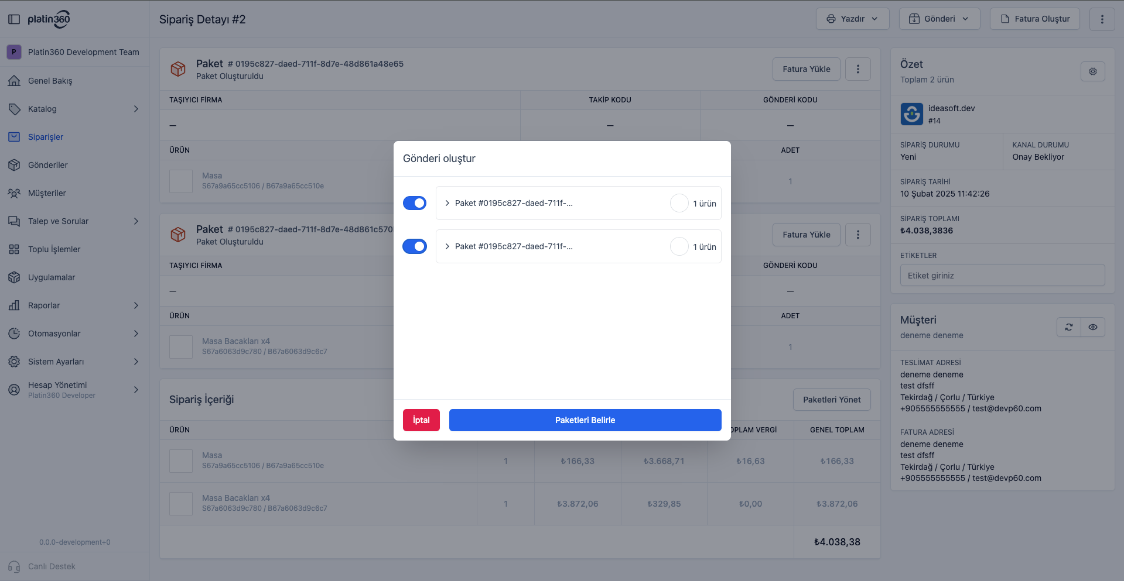View customer via the eye icon
This screenshot has height=581, width=1124.
click(x=1093, y=327)
